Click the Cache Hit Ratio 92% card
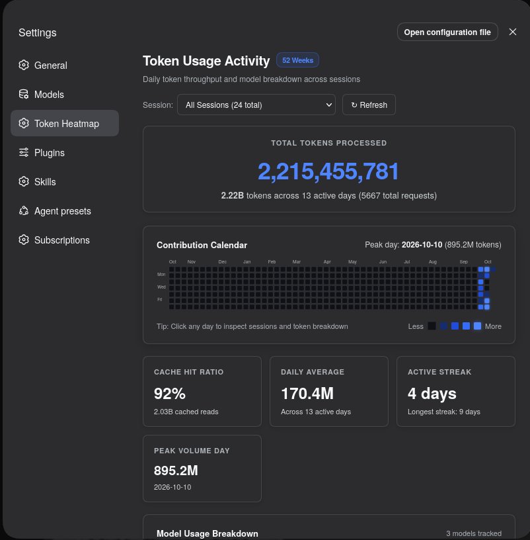Screen dimensions: 530x540 click(x=202, y=391)
